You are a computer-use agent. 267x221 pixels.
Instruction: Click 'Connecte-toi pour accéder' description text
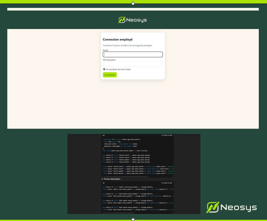(x=127, y=46)
